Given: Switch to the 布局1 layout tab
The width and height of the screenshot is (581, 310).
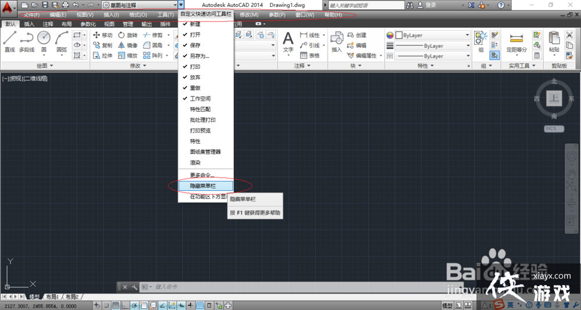Looking at the screenshot, I should tap(52, 297).
